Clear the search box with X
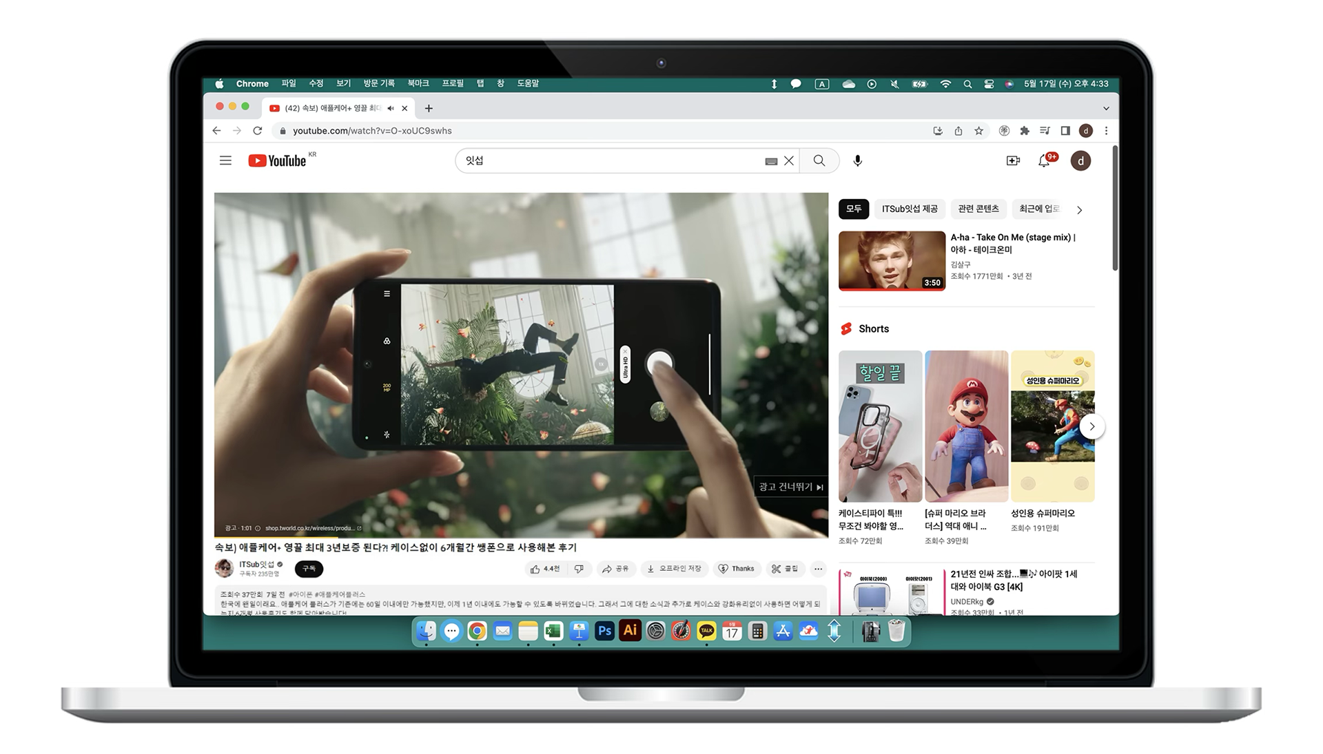This screenshot has width=1323, height=754. point(789,160)
